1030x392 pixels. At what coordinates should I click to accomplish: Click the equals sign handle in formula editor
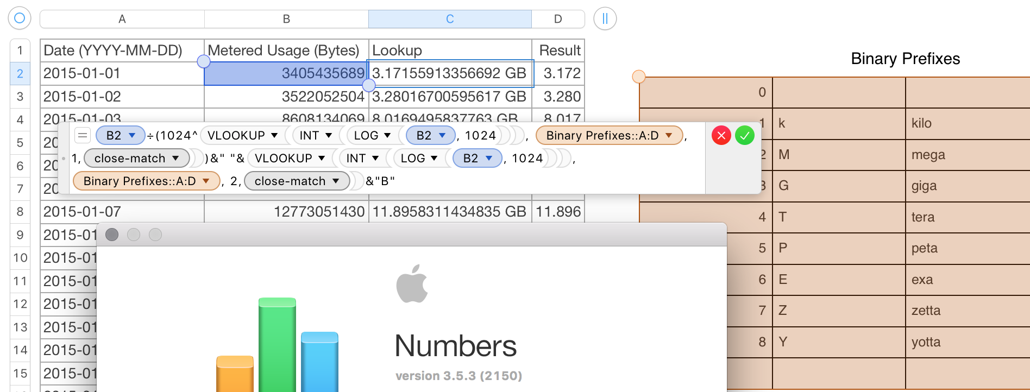82,135
